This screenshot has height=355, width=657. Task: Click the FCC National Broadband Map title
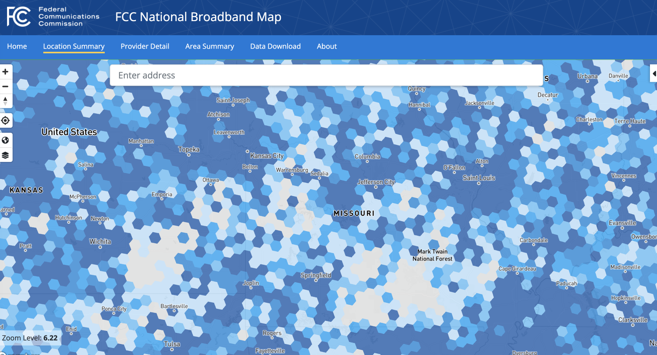(198, 17)
